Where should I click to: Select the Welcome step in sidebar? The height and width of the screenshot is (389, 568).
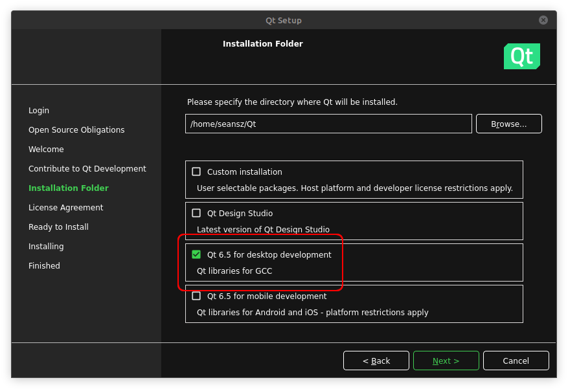coord(46,149)
